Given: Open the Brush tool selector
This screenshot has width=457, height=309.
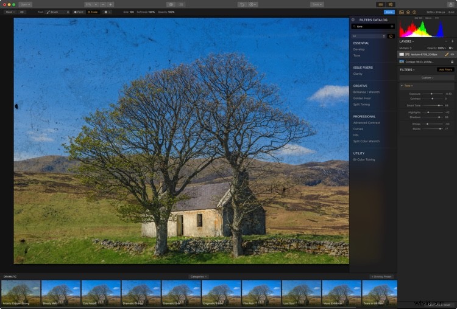Looking at the screenshot, I should (57, 12).
